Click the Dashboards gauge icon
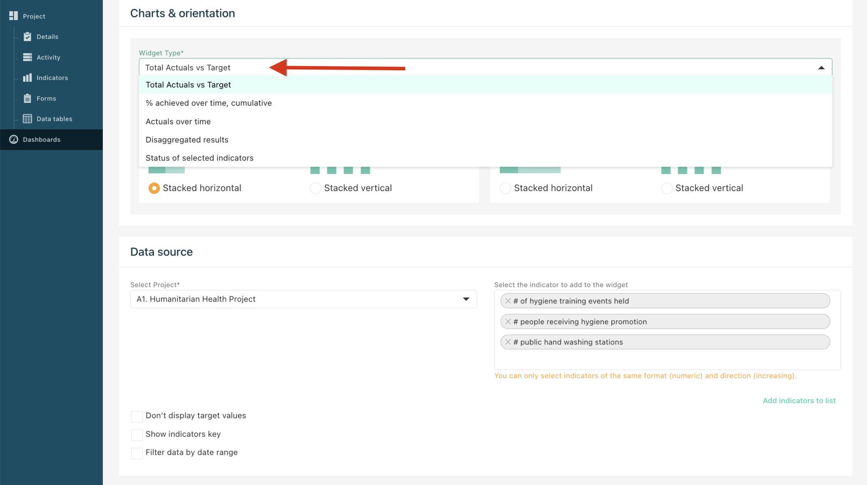Screen dimensions: 867x485 14,139
